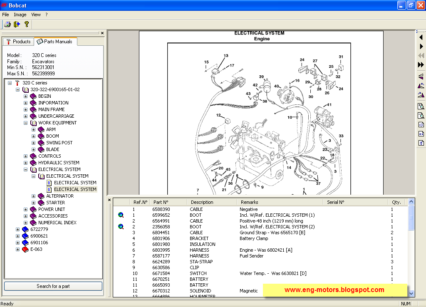
Task: Click the greyed-out double left arrow
Action: 421,56
